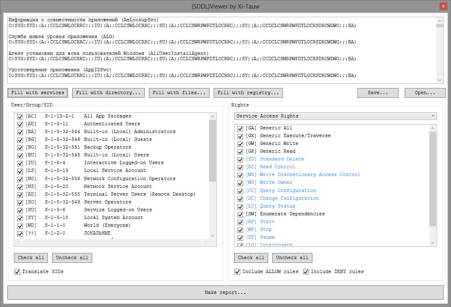Uncheck [WD] Write Discretionary Access Control
This screenshot has width=451, height=307.
coord(240,175)
